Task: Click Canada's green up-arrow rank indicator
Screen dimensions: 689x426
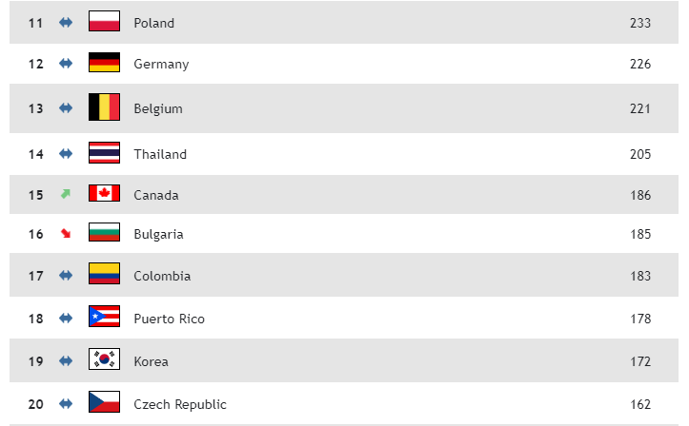Action: tap(66, 194)
